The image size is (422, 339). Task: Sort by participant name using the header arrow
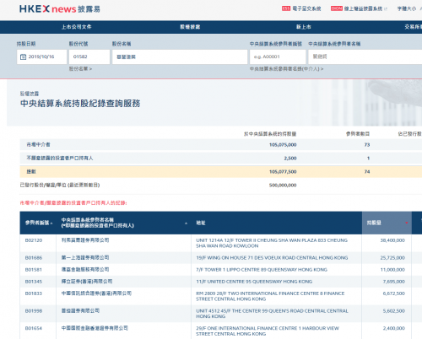[186, 223]
